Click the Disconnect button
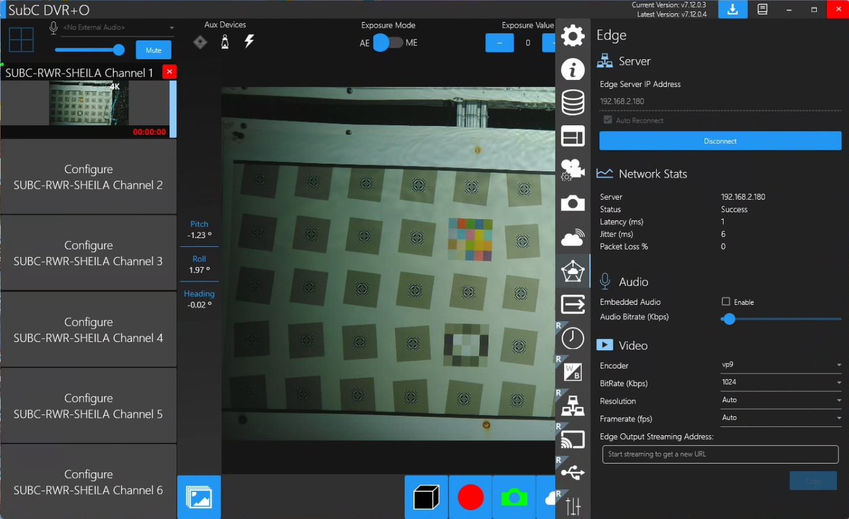Image resolution: width=849 pixels, height=519 pixels. click(720, 141)
